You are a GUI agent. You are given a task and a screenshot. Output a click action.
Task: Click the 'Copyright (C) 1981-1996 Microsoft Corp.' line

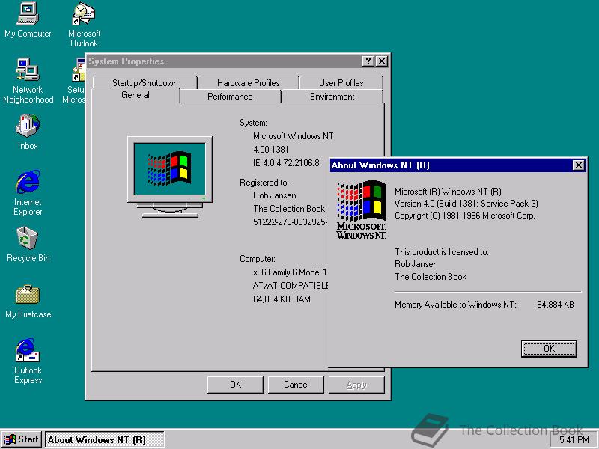pyautogui.click(x=464, y=216)
